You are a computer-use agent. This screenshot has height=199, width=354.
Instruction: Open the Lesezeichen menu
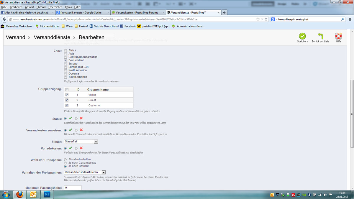point(55,7)
